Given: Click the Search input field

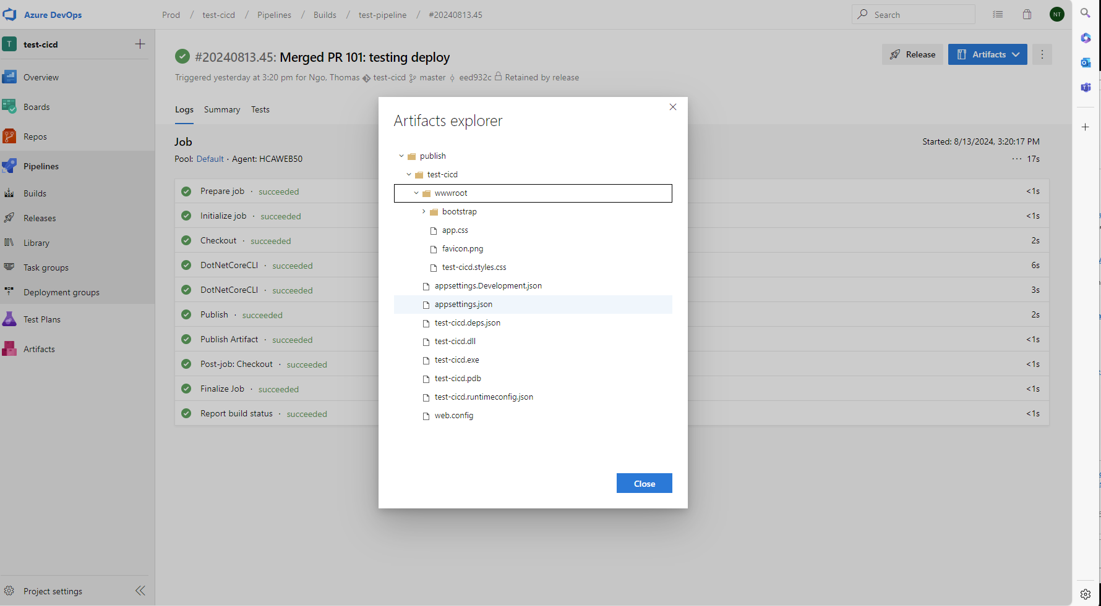Looking at the screenshot, I should pyautogui.click(x=913, y=14).
